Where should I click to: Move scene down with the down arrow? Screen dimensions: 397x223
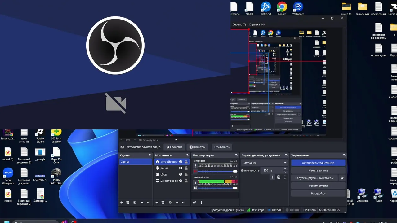[x=148, y=203]
